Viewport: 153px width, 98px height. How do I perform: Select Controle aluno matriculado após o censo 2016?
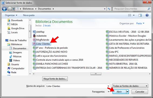[58, 60]
